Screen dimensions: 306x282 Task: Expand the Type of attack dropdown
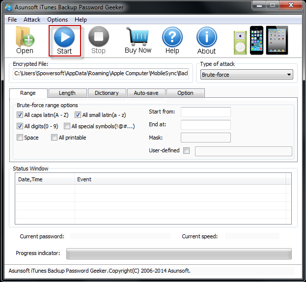point(247,75)
